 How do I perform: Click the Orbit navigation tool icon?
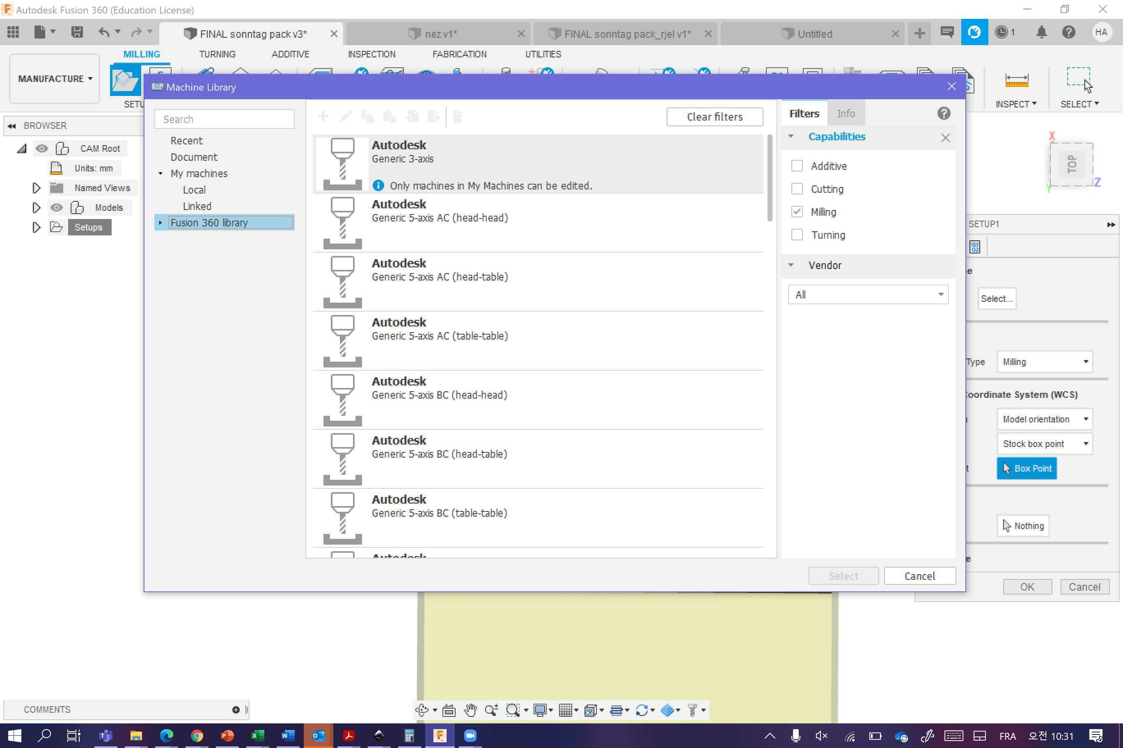click(421, 710)
